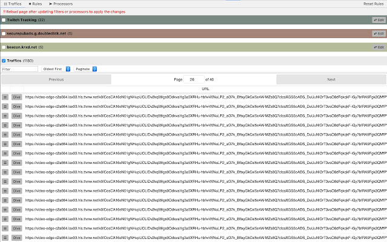
Task: Click Dive in the first traffic row
Action: [16, 97]
